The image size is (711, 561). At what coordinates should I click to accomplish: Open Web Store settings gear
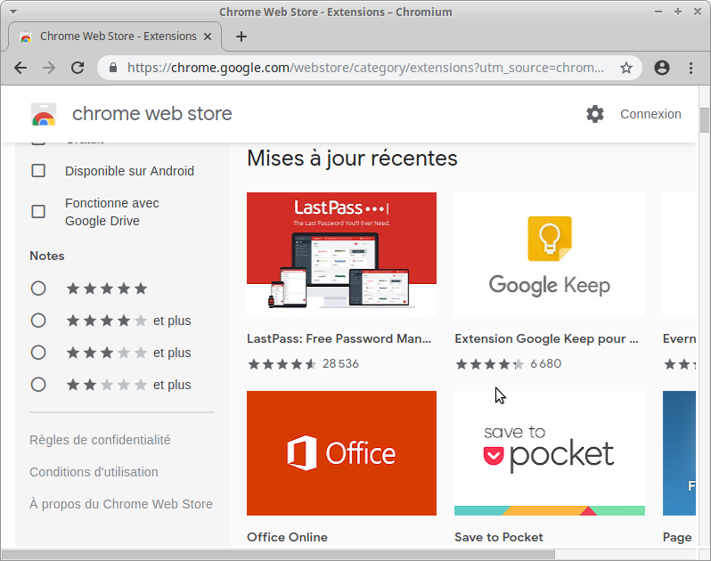point(594,114)
